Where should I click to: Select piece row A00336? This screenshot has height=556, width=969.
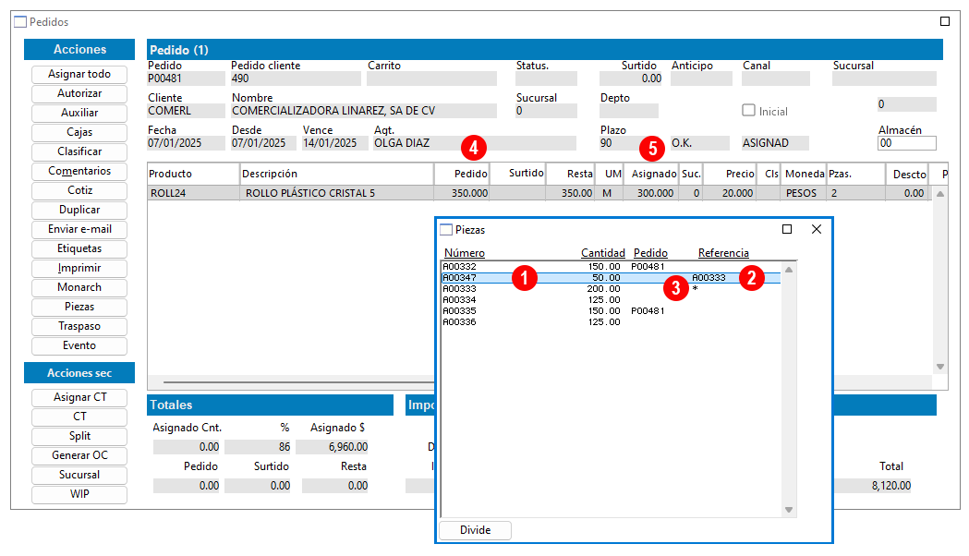612,322
